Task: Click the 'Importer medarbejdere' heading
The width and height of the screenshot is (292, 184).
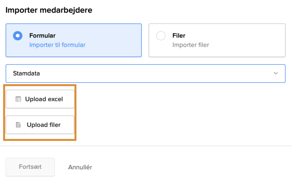Action: [49, 10]
